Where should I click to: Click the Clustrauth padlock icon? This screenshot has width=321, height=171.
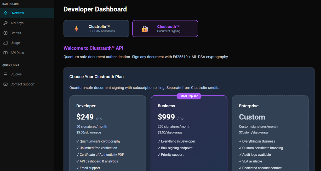tap(145, 29)
